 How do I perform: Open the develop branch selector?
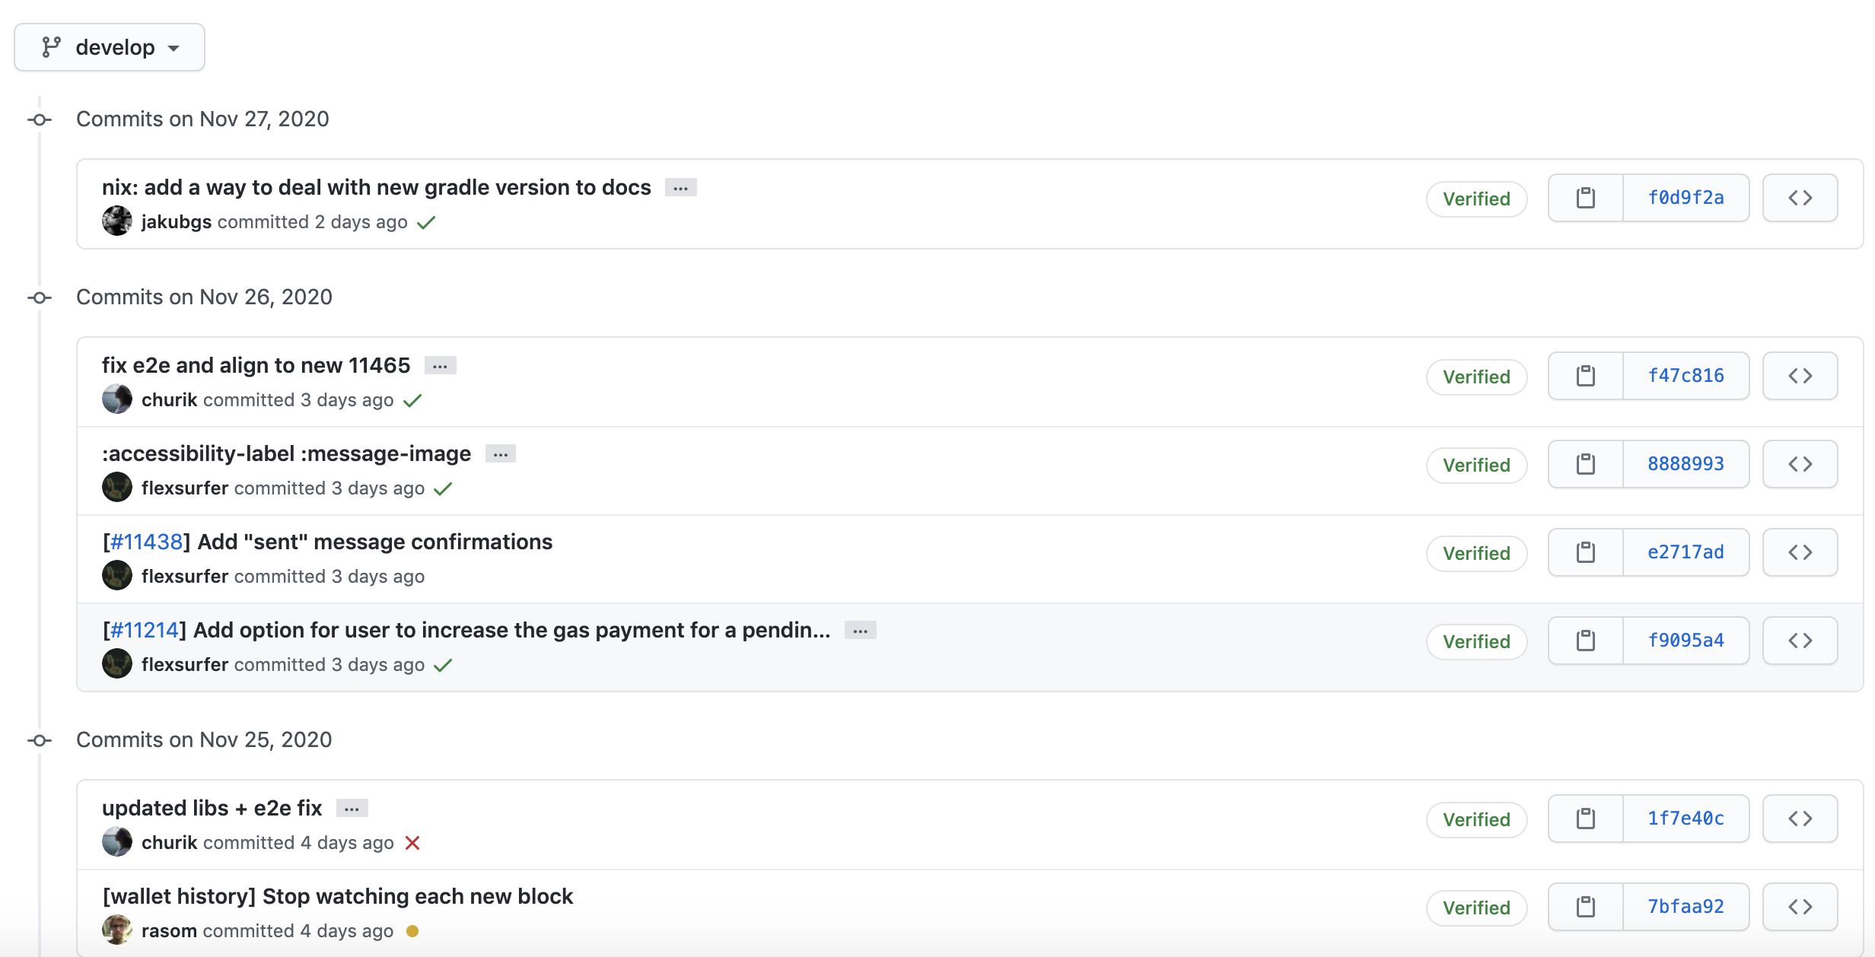coord(110,47)
